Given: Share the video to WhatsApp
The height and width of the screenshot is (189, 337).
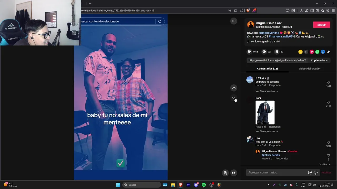Looking at the screenshot, I should [317, 52].
